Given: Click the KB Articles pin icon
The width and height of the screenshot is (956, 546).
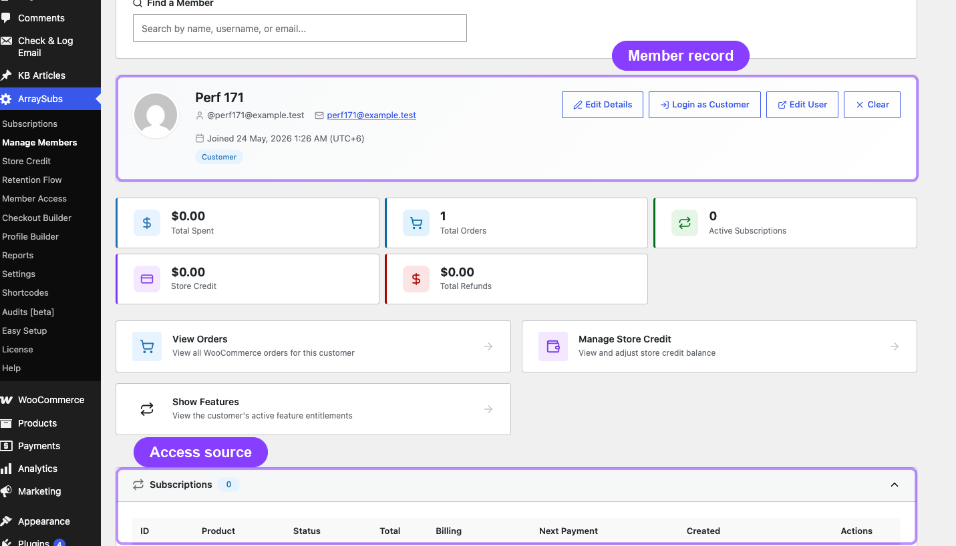Looking at the screenshot, I should point(6,75).
